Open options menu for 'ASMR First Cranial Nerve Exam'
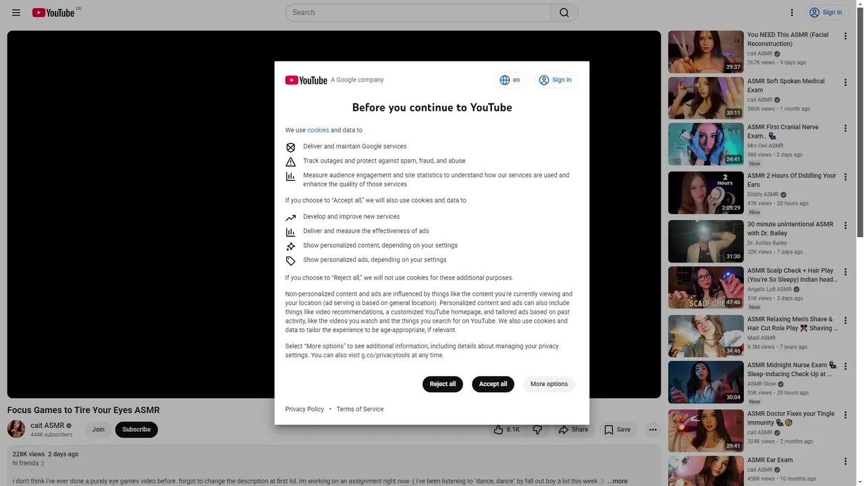 pos(845,128)
